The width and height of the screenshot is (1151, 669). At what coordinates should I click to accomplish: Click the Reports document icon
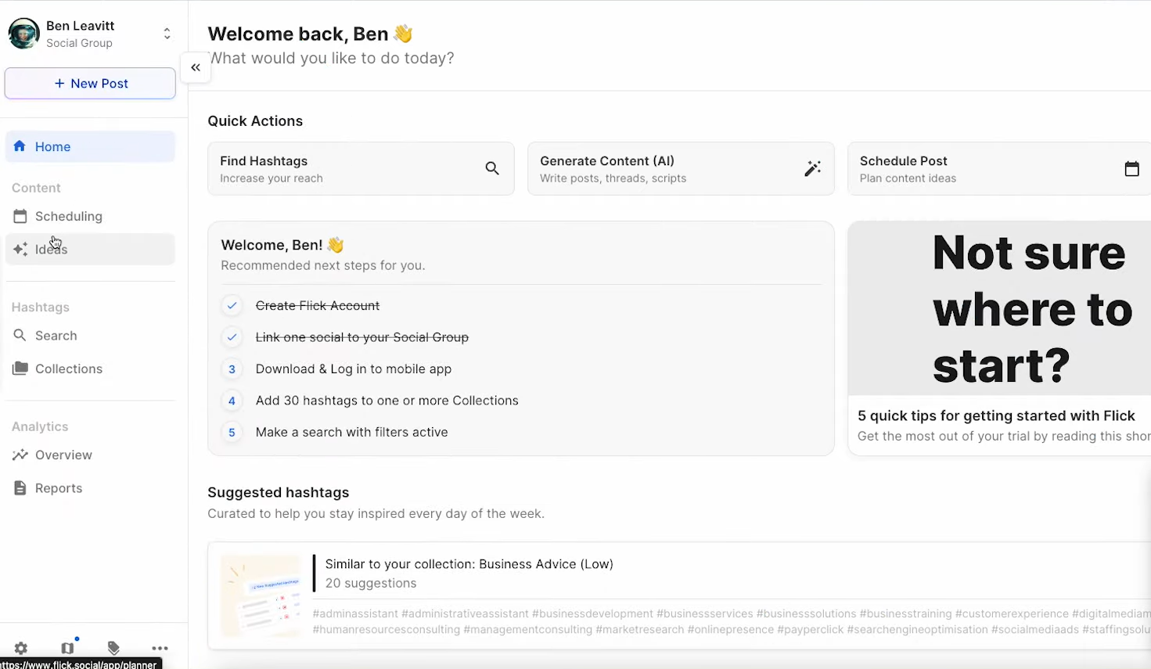(x=20, y=488)
